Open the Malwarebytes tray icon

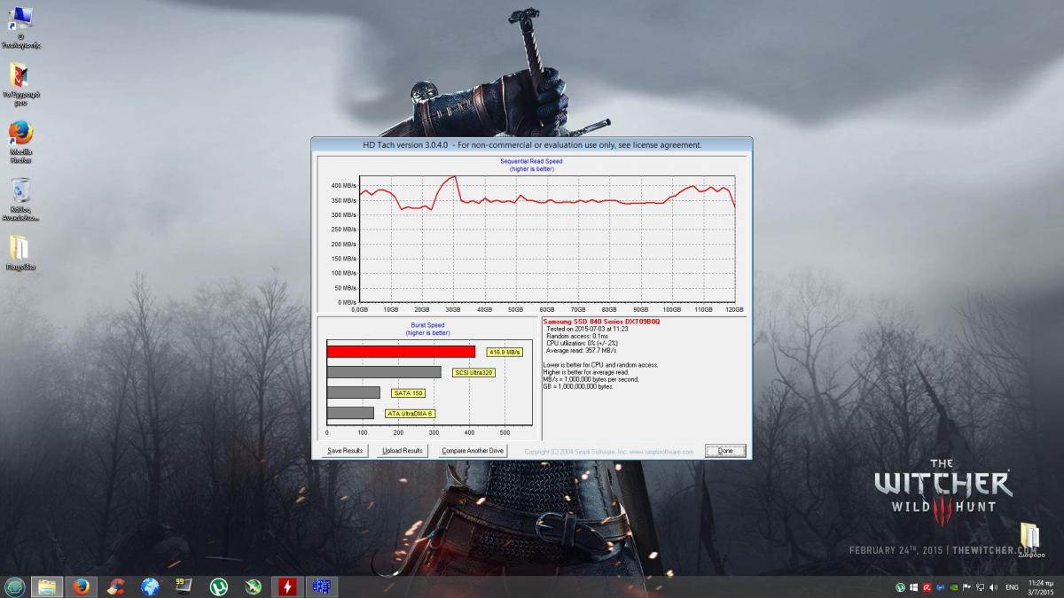940,587
